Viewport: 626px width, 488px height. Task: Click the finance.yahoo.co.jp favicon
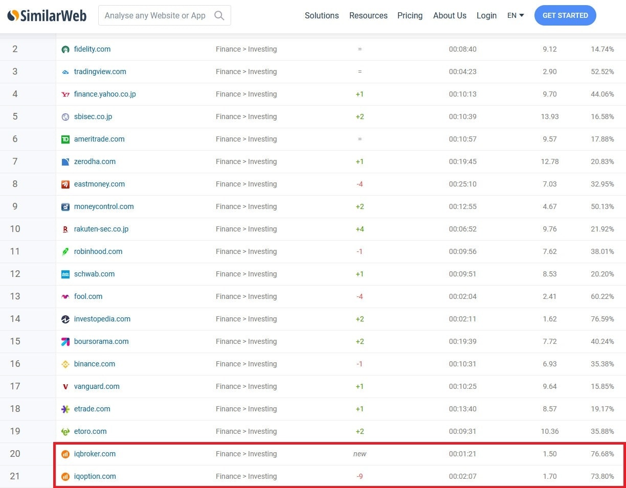pos(65,95)
